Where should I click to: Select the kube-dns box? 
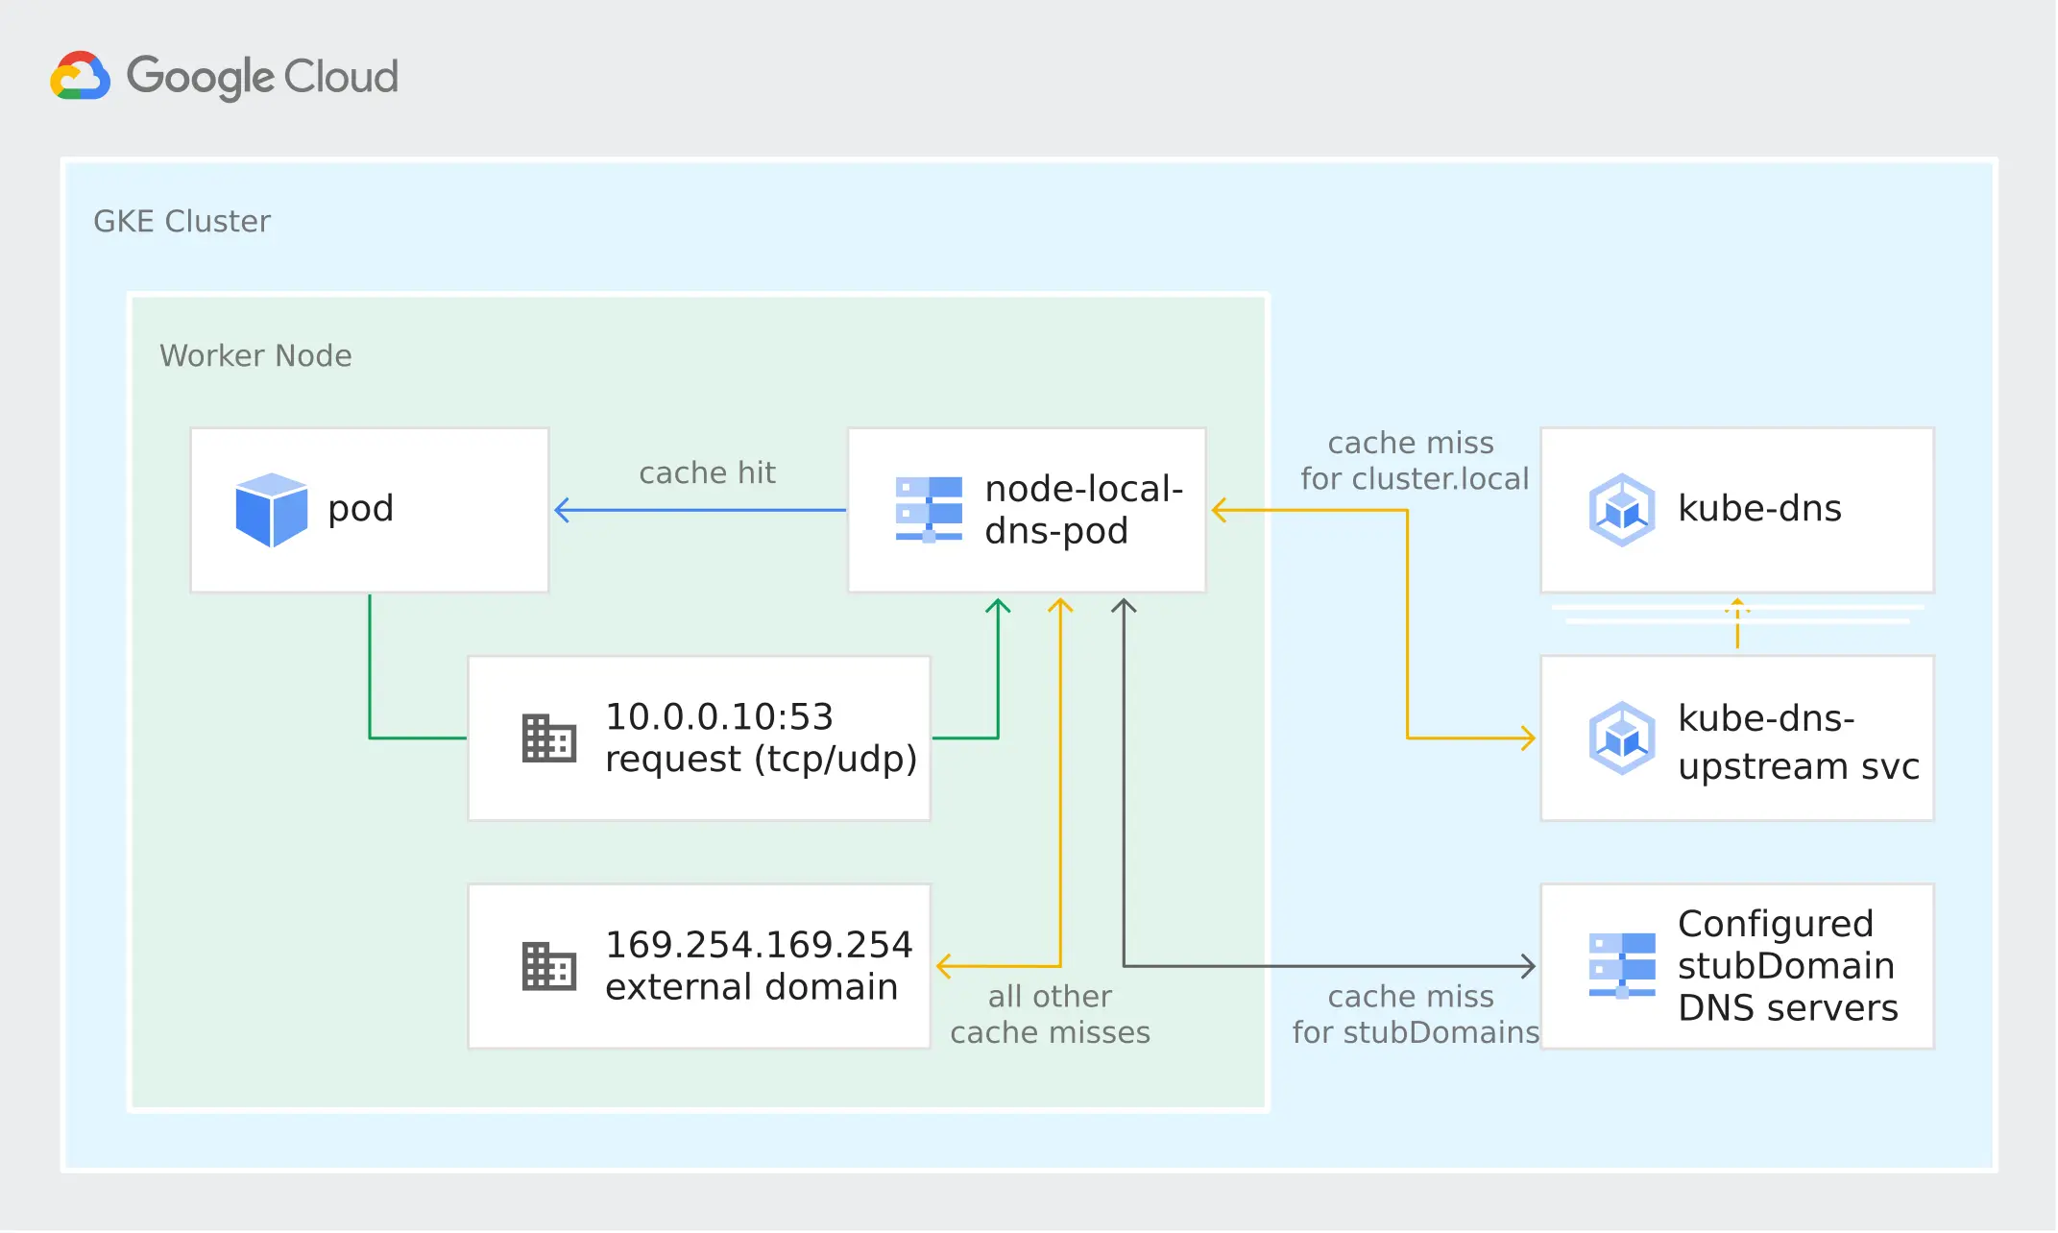1737,509
